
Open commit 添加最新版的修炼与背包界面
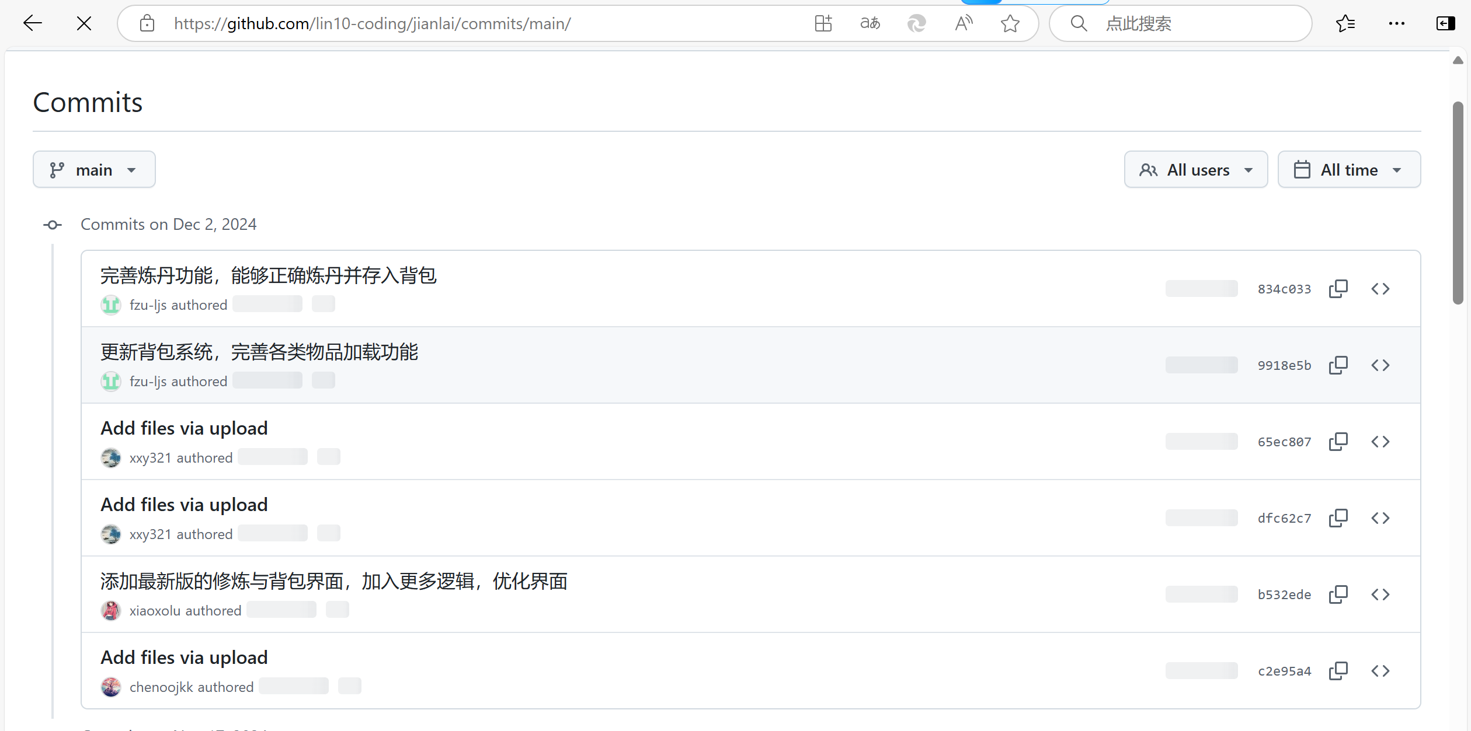pos(333,581)
